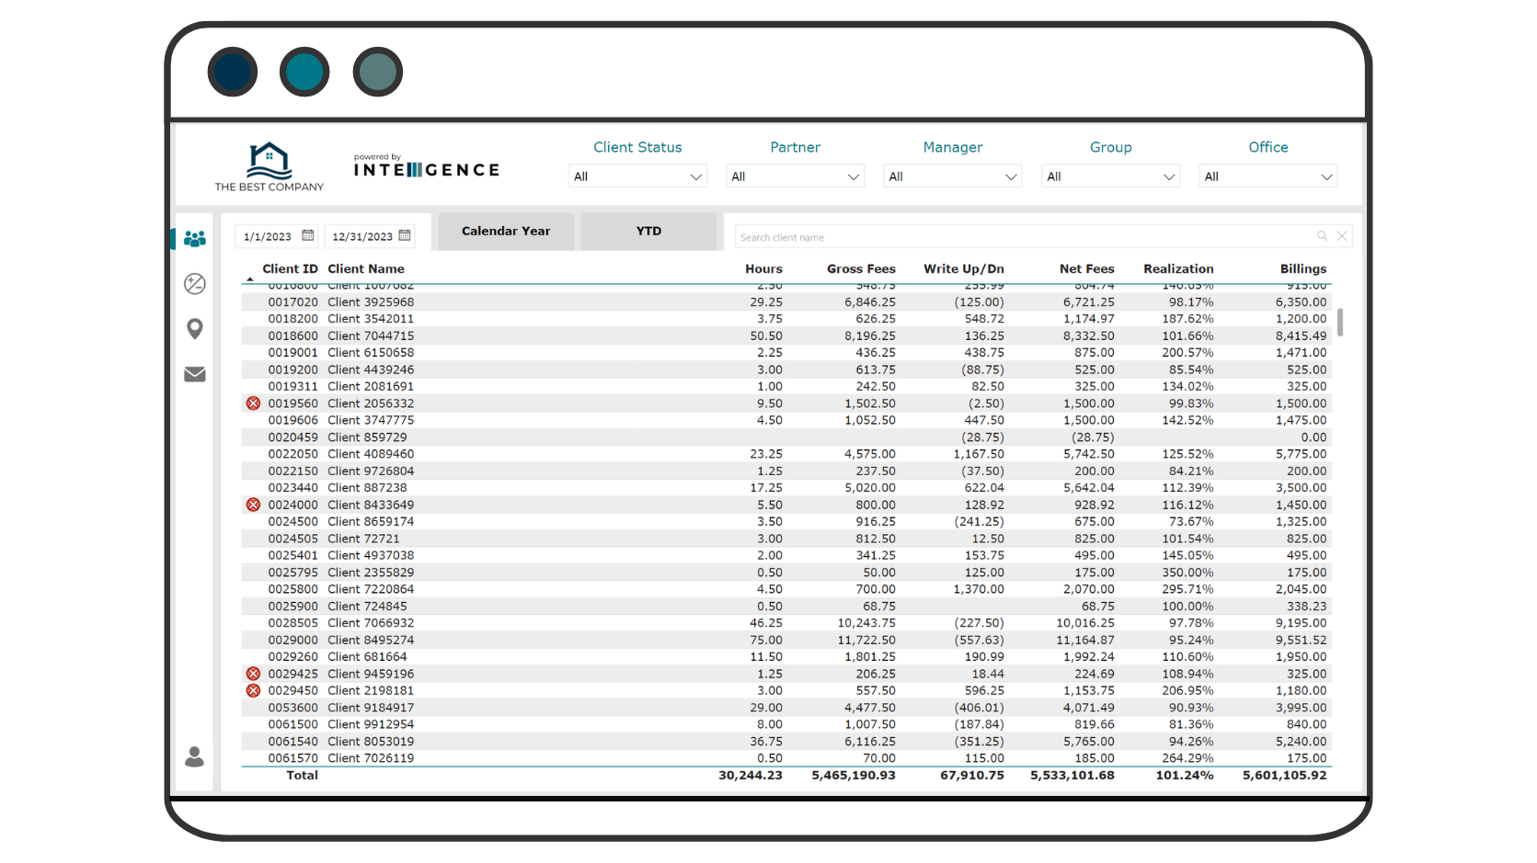The width and height of the screenshot is (1537, 863).
Task: Open the realization percent icon in sidebar
Action: tap(194, 284)
